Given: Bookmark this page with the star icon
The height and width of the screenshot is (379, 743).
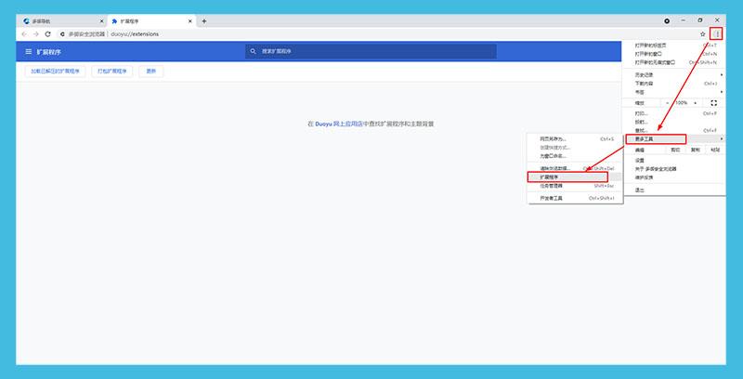Looking at the screenshot, I should click(703, 33).
